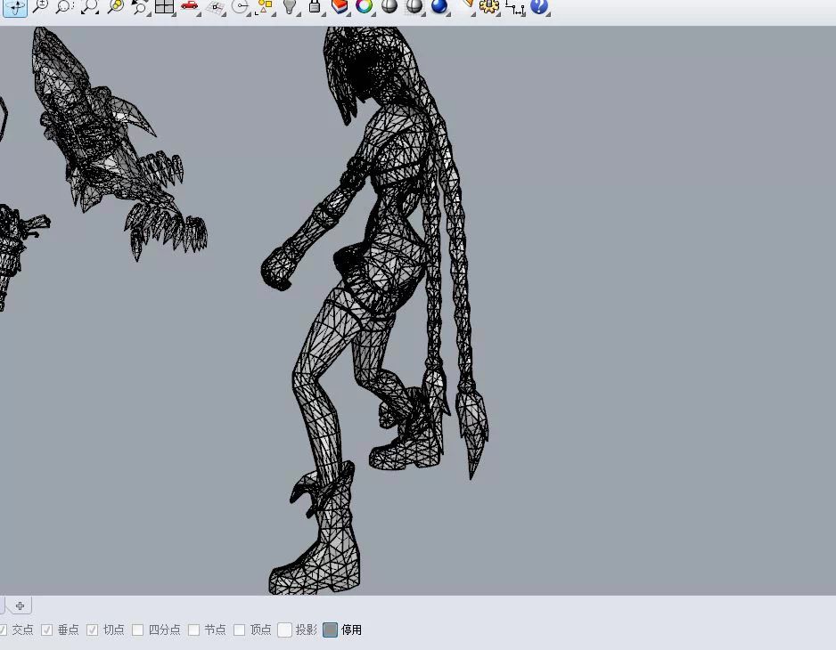Select the dimension tool icon
The height and width of the screenshot is (650, 836).
click(514, 7)
